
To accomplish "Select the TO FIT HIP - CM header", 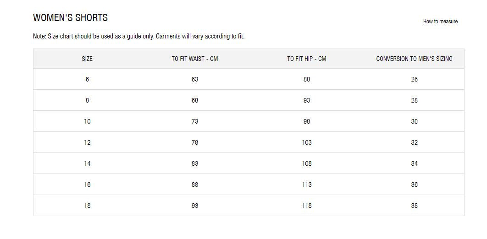I will 307,59.
